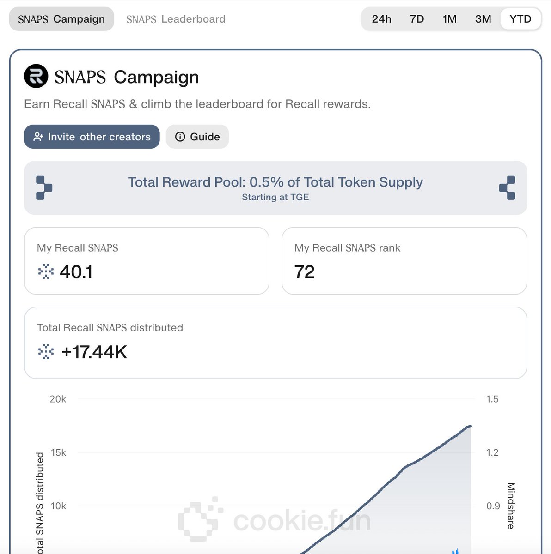Click the SNAPS icon next to 40.1
Viewport: 551px width, 554px height.
pos(46,272)
